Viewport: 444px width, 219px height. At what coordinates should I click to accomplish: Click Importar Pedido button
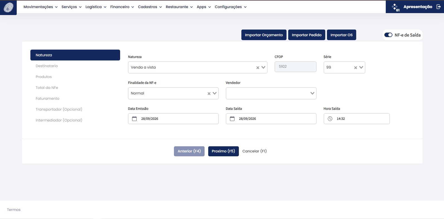tap(307, 35)
